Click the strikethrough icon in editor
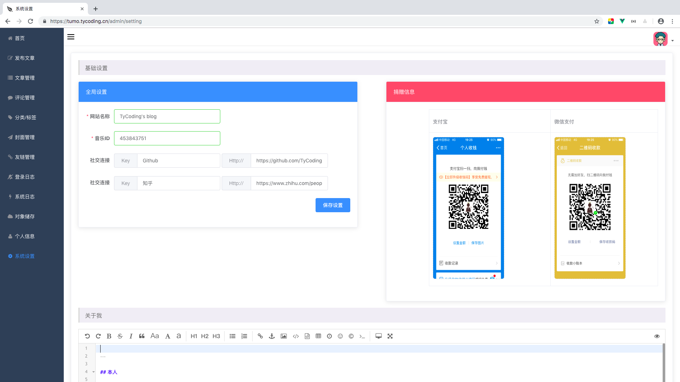 [x=120, y=336]
